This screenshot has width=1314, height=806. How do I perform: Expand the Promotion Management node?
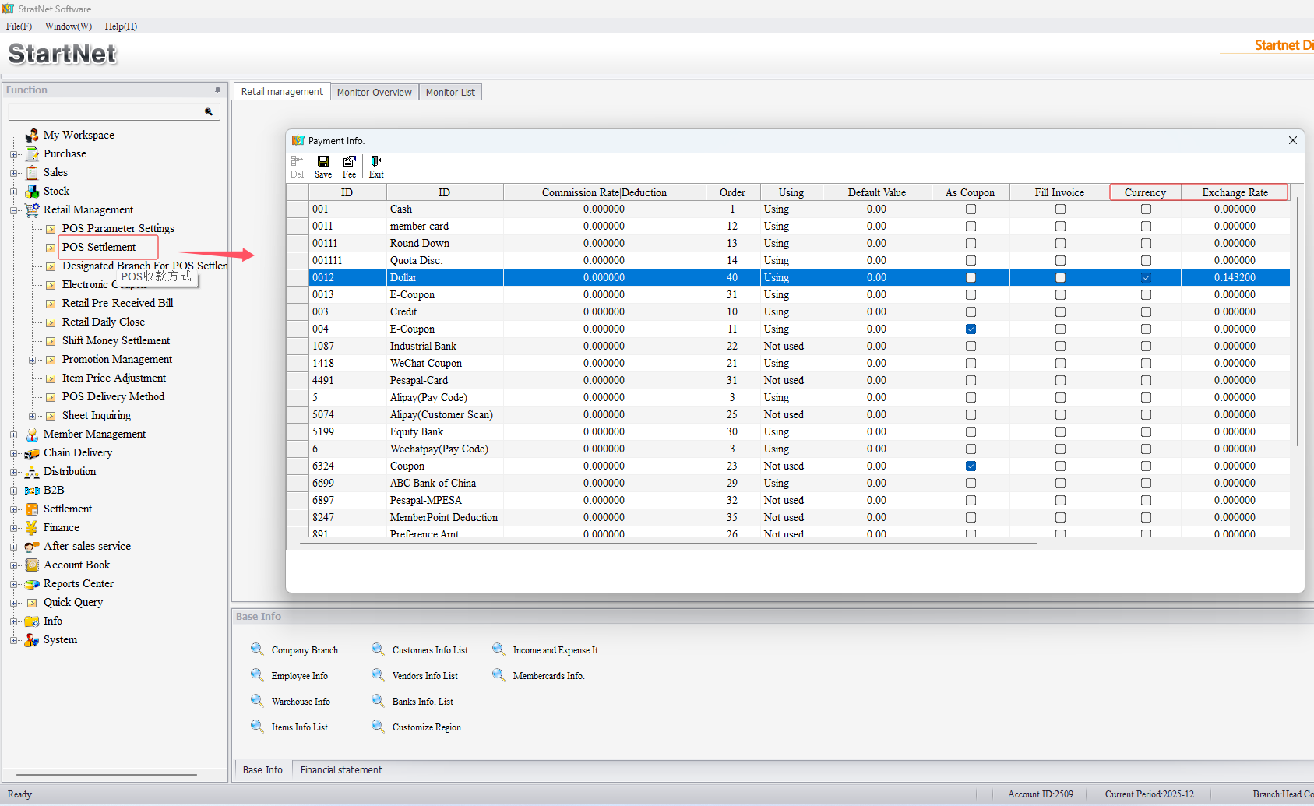(32, 360)
